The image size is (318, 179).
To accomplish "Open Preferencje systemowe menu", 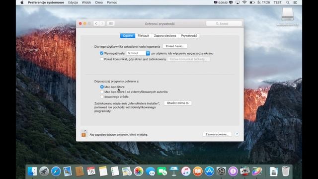I will tap(46, 2).
